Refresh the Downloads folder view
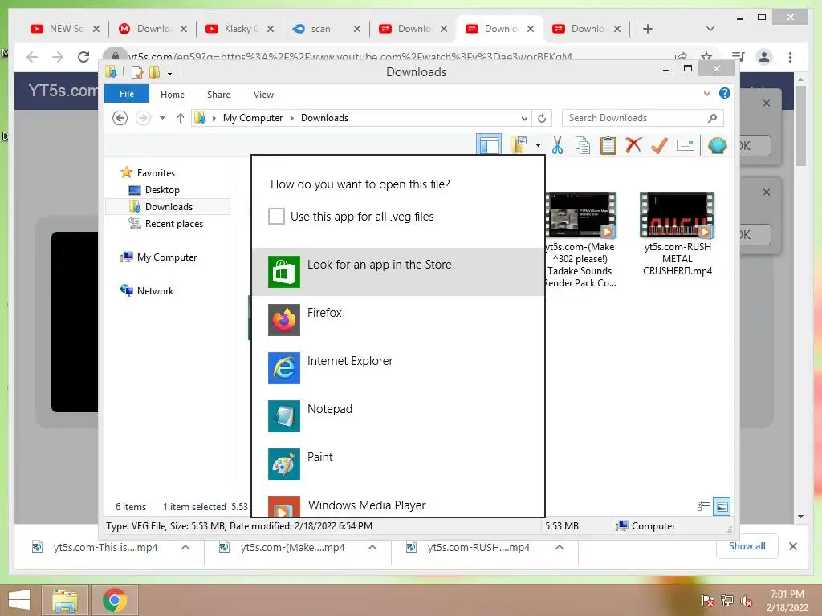The image size is (822, 616). [542, 119]
